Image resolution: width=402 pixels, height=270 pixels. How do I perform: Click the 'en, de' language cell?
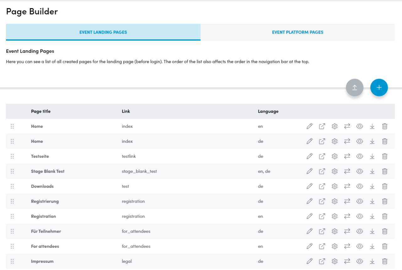(x=264, y=171)
